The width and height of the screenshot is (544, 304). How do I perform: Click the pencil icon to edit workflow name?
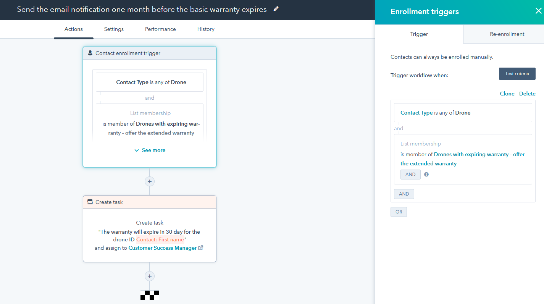click(276, 9)
